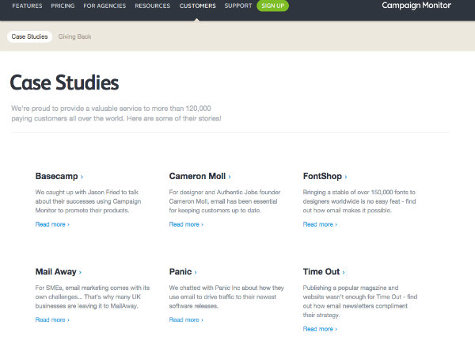
Task: Click Read more under Cameron Moll
Action: [x=186, y=224]
